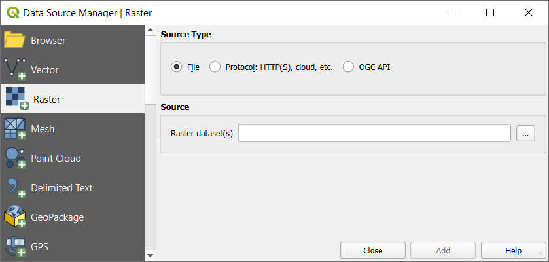Click the Raster dataset(s) input field
The width and height of the screenshot is (549, 262).
[x=374, y=134]
